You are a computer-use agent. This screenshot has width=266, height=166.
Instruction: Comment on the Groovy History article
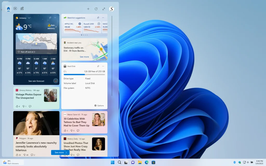coord(30,106)
